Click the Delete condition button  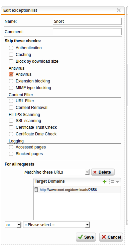(103, 172)
